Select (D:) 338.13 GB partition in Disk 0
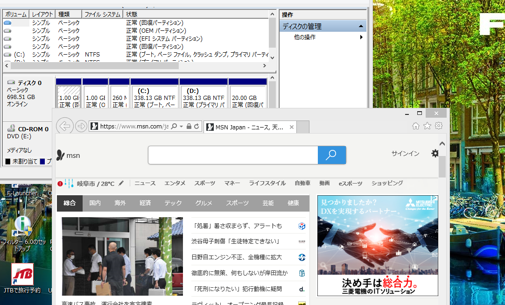 pyautogui.click(x=203, y=93)
